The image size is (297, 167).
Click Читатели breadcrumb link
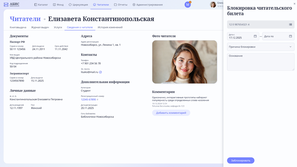[x=25, y=19]
